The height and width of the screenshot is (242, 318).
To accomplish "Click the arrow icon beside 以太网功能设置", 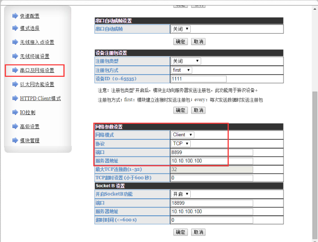I will point(15,84).
